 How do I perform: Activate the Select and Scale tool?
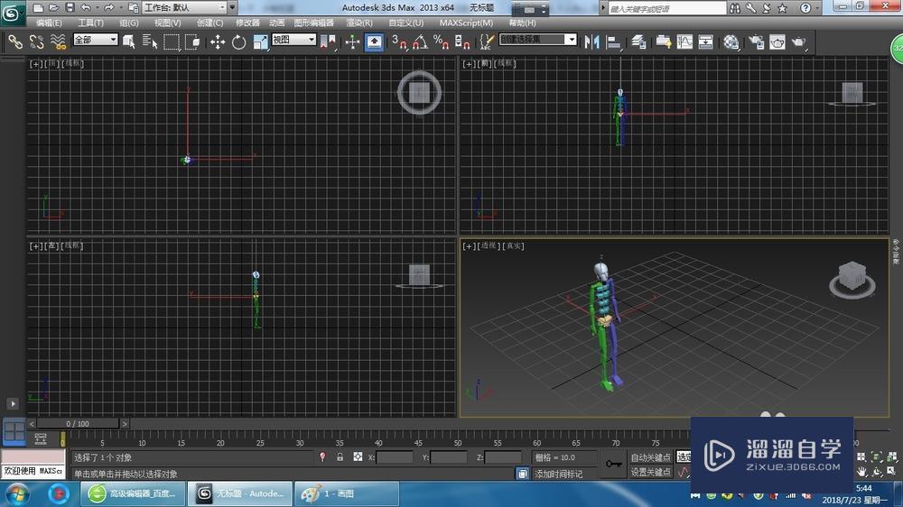[x=260, y=42]
